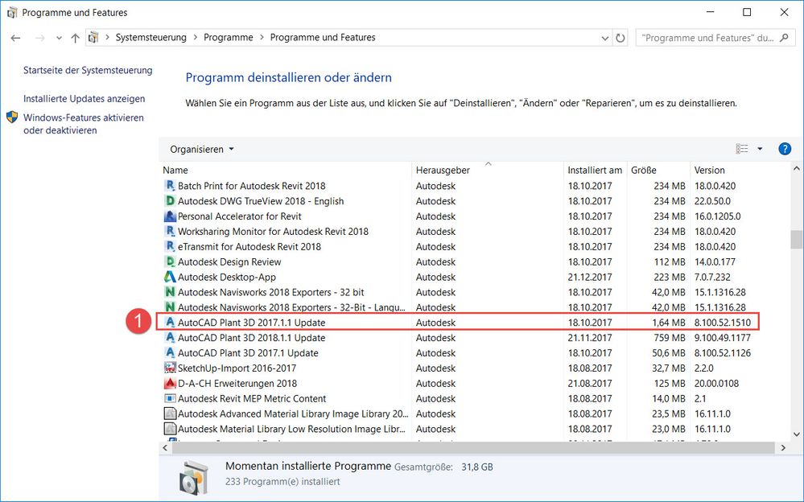Click the Autodesk Revit MEP Metric Content icon
Image resolution: width=804 pixels, height=502 pixels.
(170, 398)
